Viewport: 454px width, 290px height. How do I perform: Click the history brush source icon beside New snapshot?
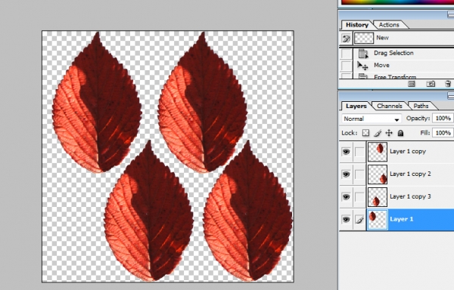(346, 38)
